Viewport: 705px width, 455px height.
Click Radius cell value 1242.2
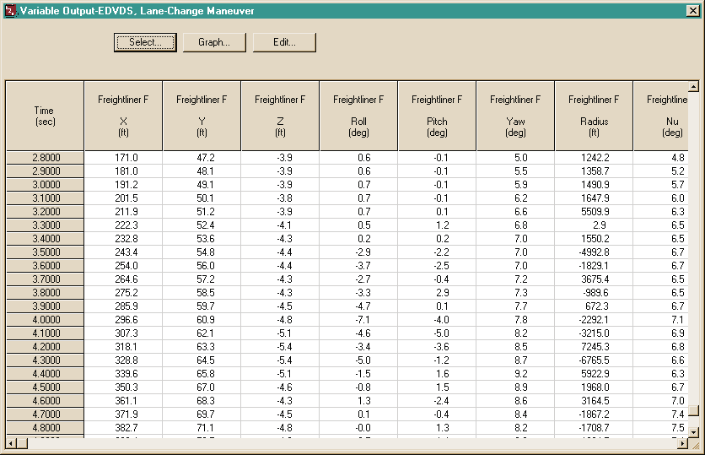pyautogui.click(x=594, y=158)
